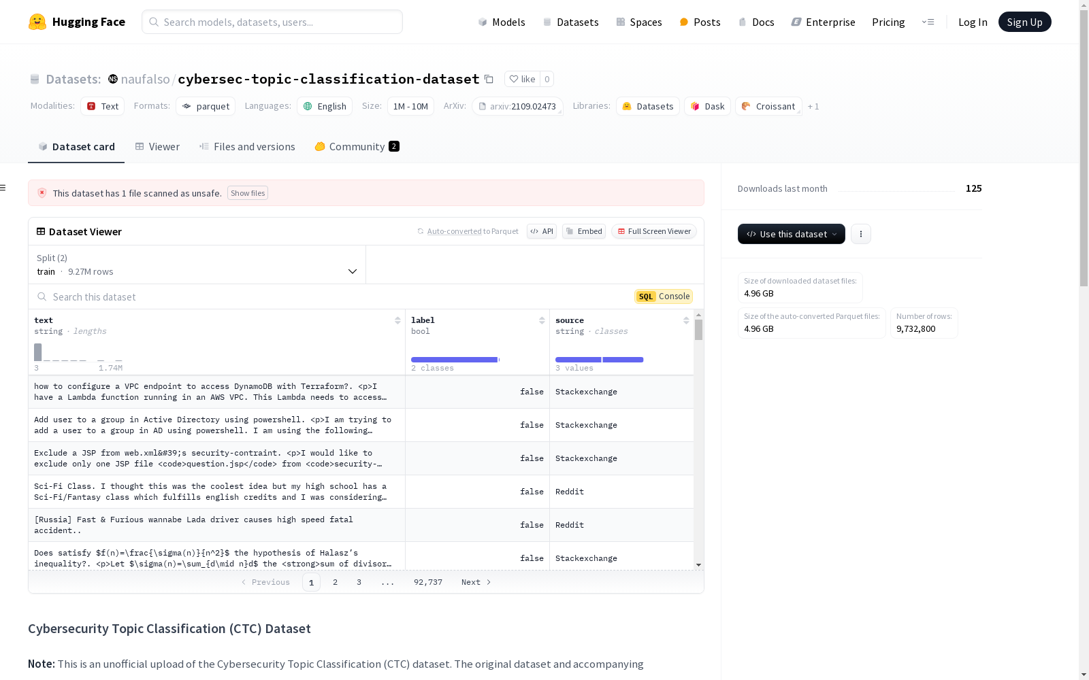
Task: Open Posts in top navigation
Action: (x=700, y=22)
